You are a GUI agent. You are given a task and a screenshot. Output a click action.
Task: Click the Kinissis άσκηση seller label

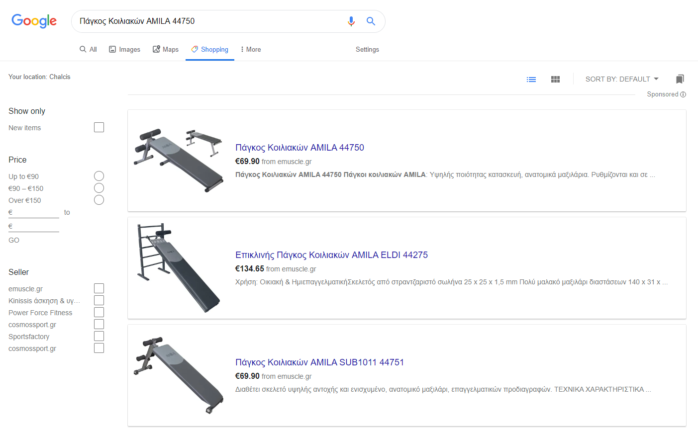click(44, 301)
